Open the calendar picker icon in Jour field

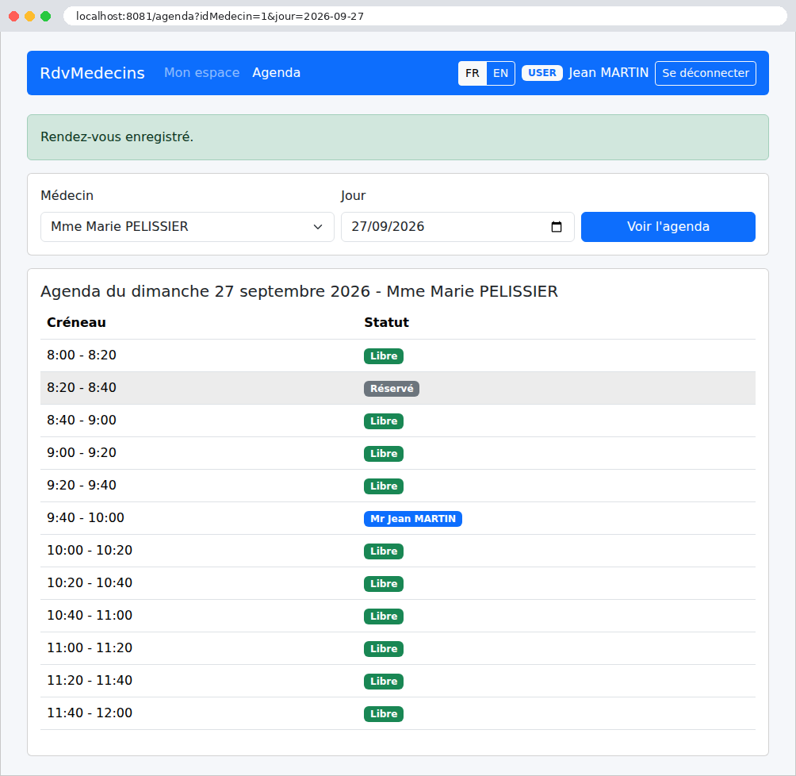click(556, 227)
